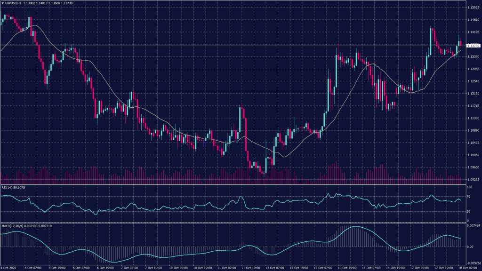
Task: Click the 1.14195 price axis label
Action: (473, 32)
